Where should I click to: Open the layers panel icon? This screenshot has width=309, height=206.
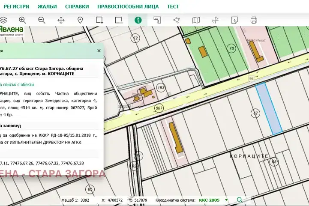point(3,20)
